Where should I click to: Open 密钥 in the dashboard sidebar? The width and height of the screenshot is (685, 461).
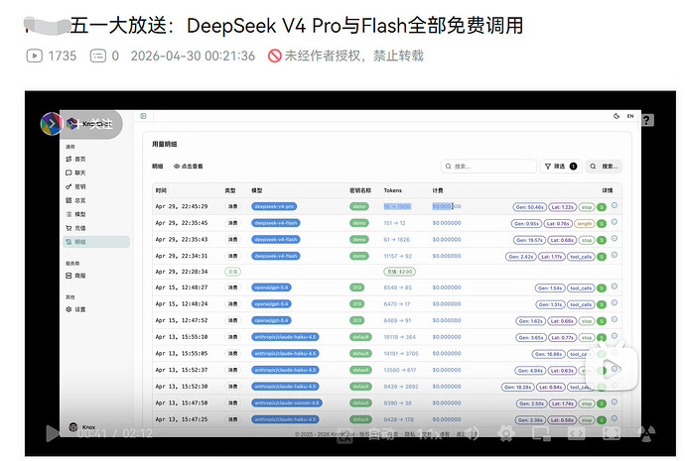[x=76, y=186]
